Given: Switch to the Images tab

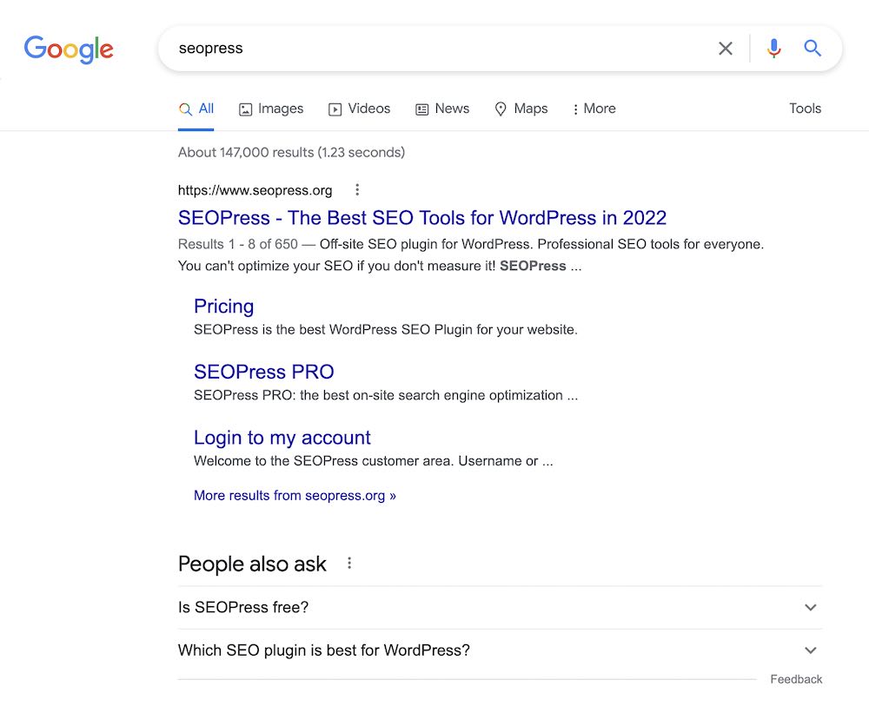Looking at the screenshot, I should [271, 109].
